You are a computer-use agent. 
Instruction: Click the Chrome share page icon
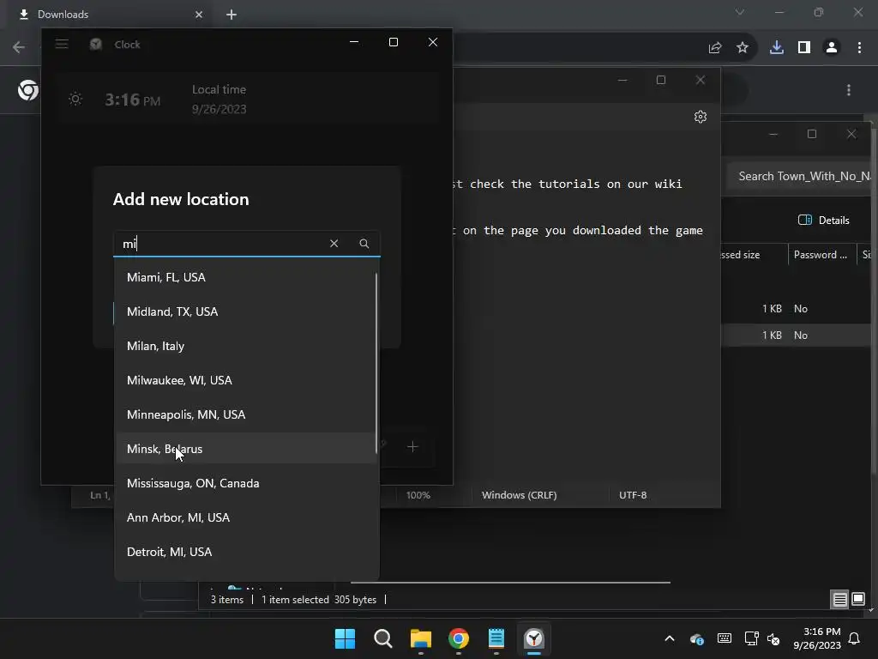(x=715, y=48)
